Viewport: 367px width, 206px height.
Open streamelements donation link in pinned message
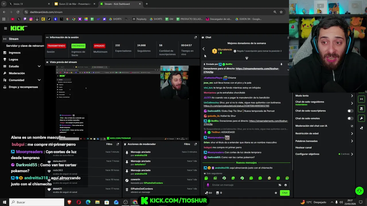[241, 70]
